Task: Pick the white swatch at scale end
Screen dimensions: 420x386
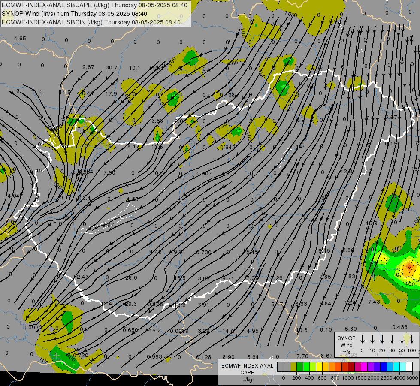Action: point(409,367)
